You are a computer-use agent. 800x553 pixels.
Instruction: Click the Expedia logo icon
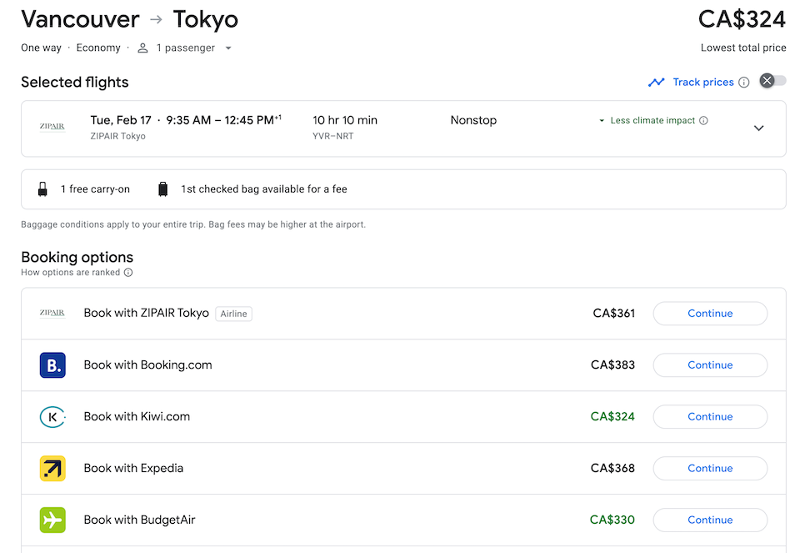pyautogui.click(x=52, y=469)
